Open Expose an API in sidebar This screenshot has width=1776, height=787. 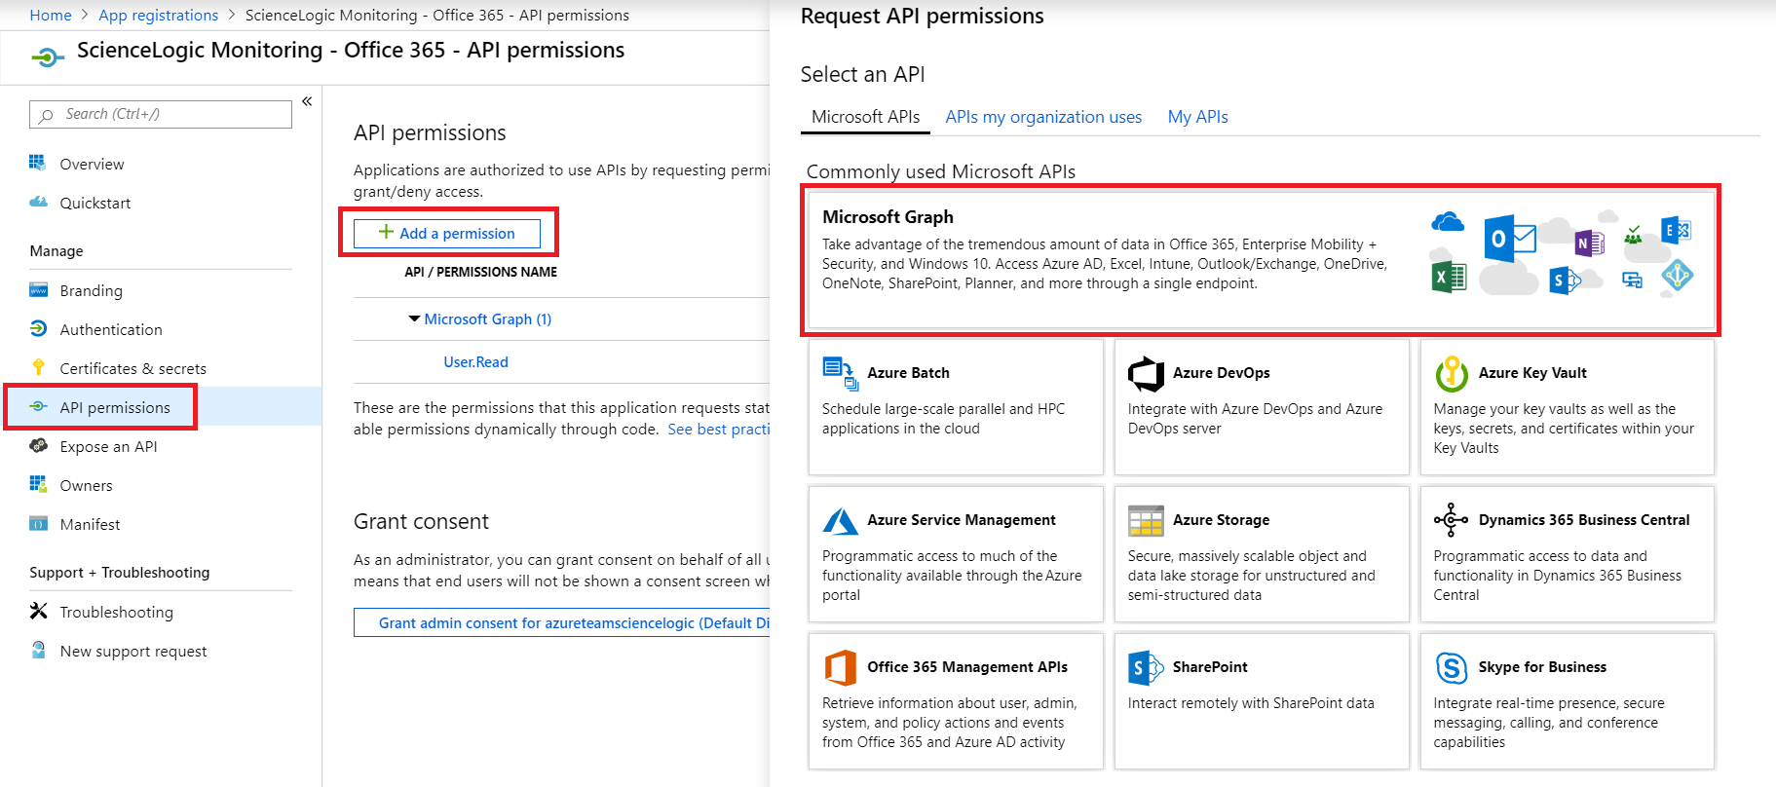(x=108, y=446)
